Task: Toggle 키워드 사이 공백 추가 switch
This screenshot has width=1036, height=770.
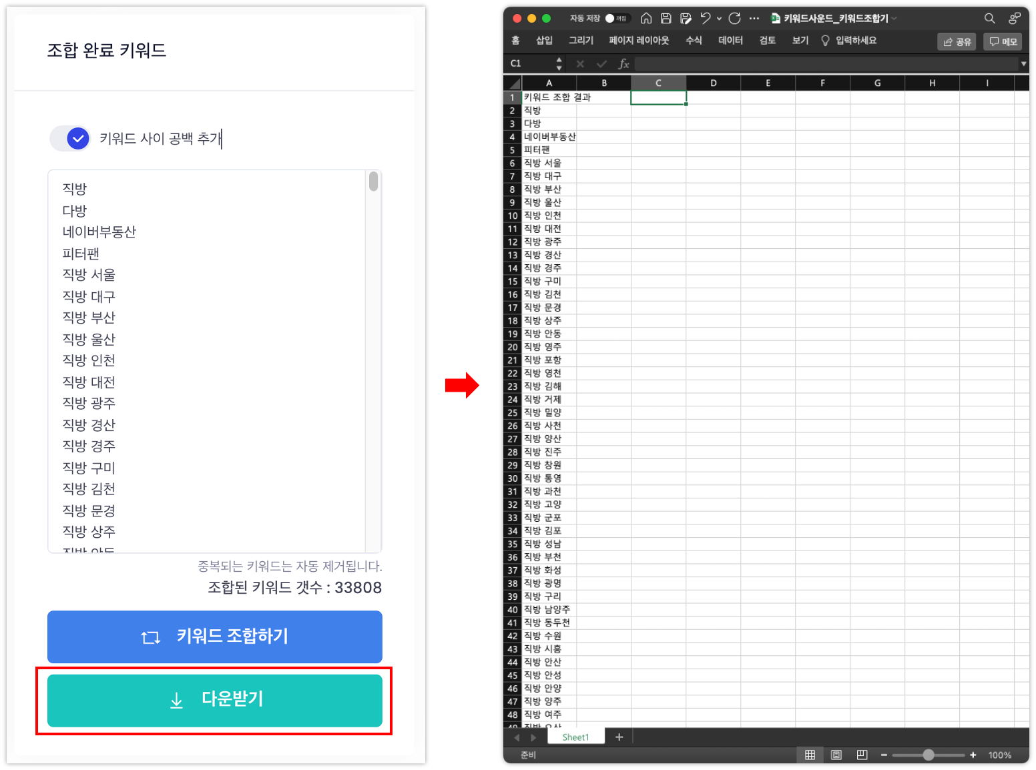Action: pyautogui.click(x=71, y=138)
